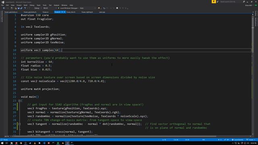Open the Analyze menu
The image size is (258, 145).
click(56, 5)
